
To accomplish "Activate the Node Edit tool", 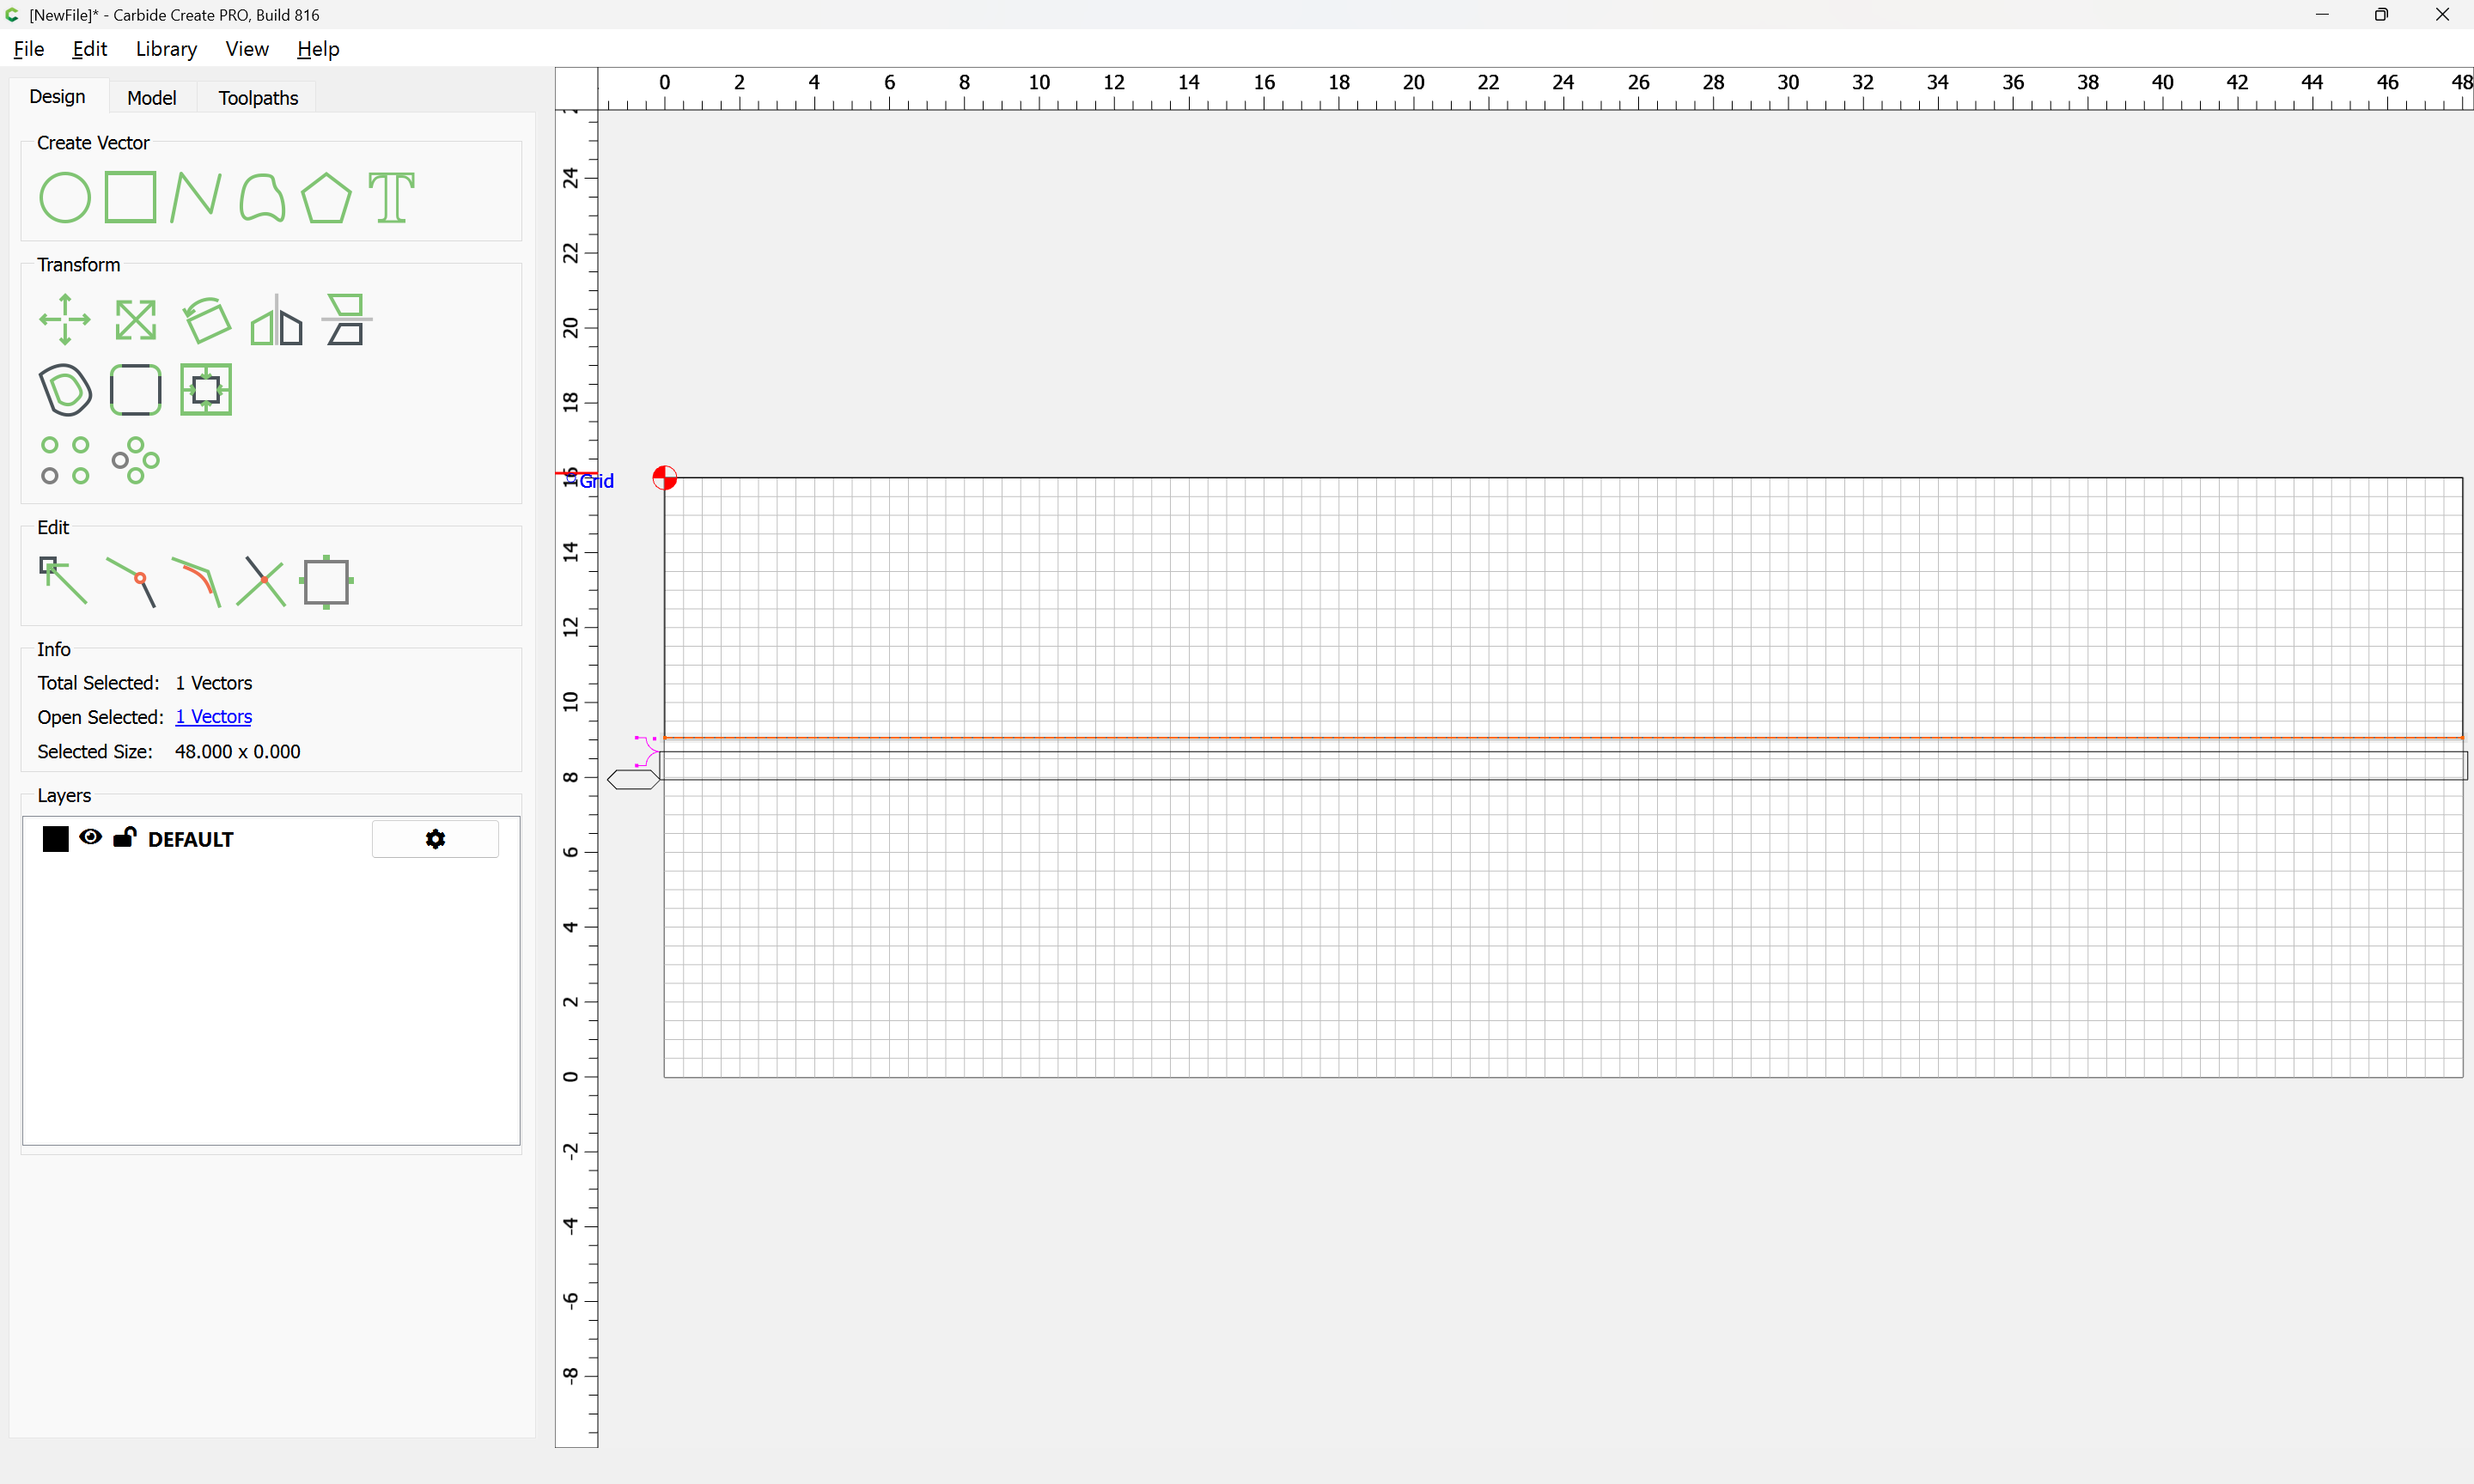I will click(63, 581).
